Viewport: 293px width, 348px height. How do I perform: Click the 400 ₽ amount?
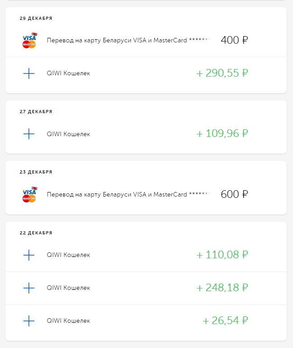(x=234, y=40)
